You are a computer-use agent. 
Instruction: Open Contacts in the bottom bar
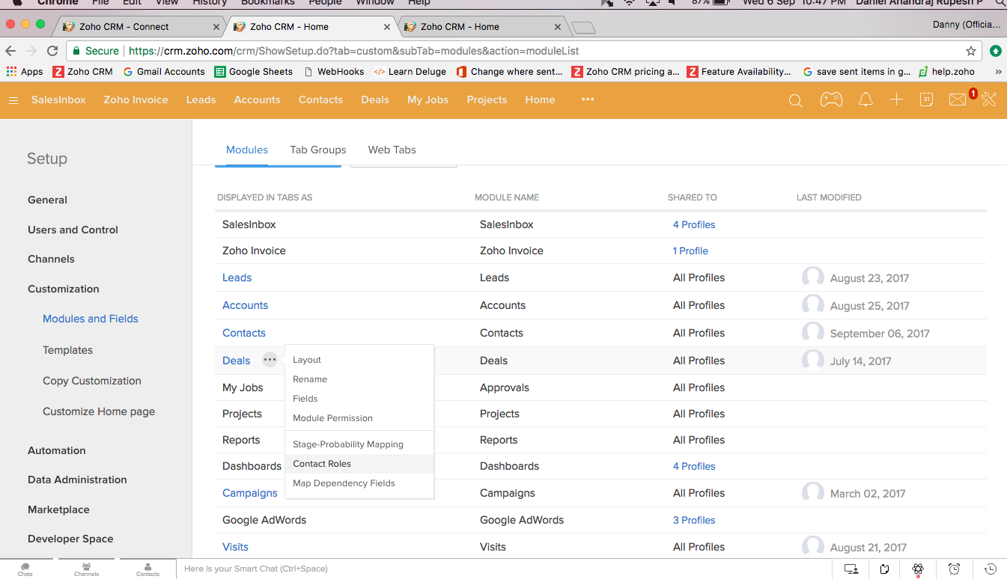click(x=147, y=569)
